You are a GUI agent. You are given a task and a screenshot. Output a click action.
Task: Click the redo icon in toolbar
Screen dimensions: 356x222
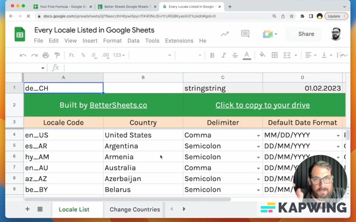34,55
